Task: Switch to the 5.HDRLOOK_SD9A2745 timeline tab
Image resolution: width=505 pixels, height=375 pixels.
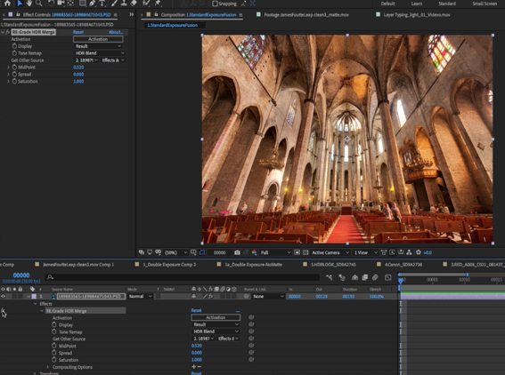Action: point(330,265)
